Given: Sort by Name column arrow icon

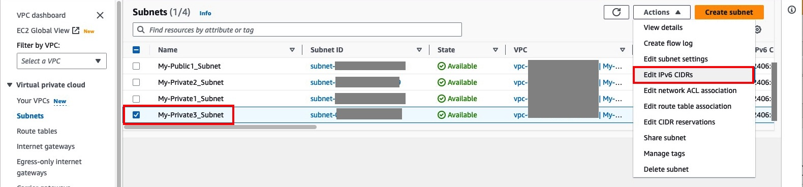Looking at the screenshot, I should point(292,50).
